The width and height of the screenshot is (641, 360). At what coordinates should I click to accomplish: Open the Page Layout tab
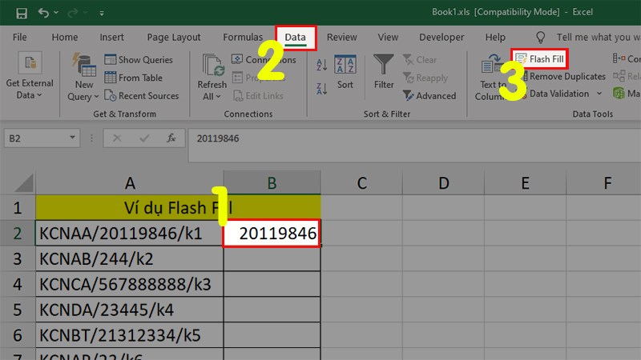click(174, 37)
